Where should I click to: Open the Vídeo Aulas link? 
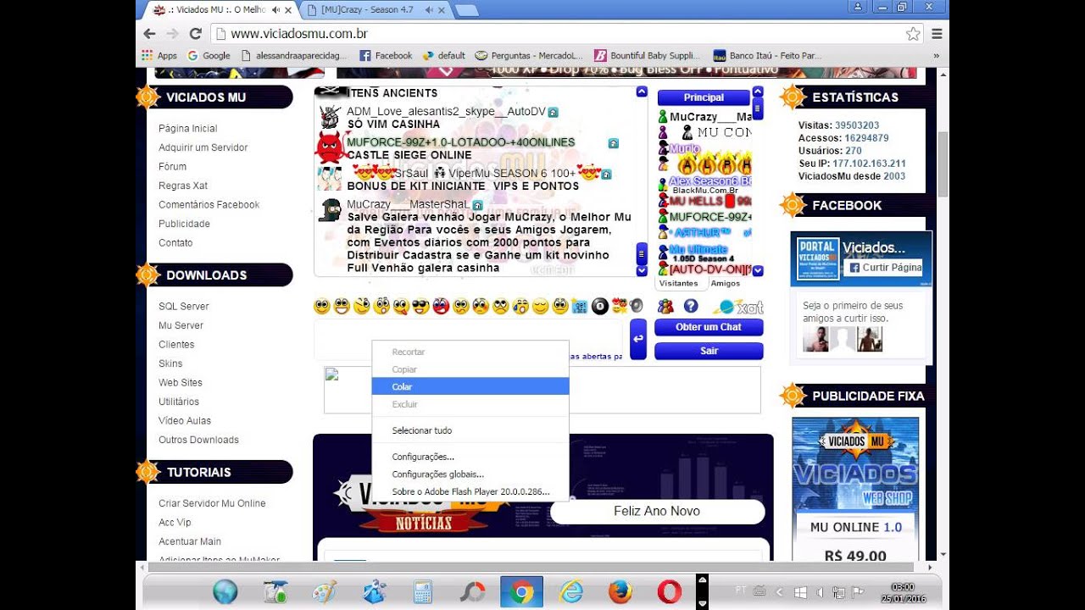[185, 421]
